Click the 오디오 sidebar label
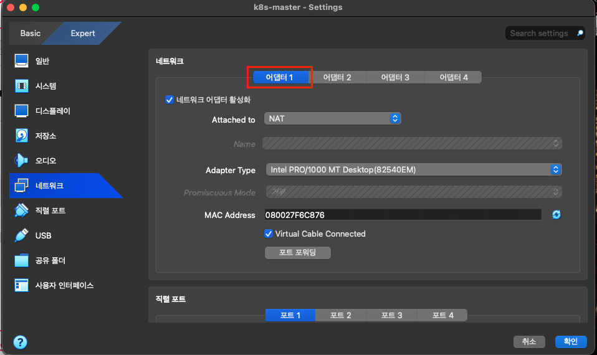 45,161
